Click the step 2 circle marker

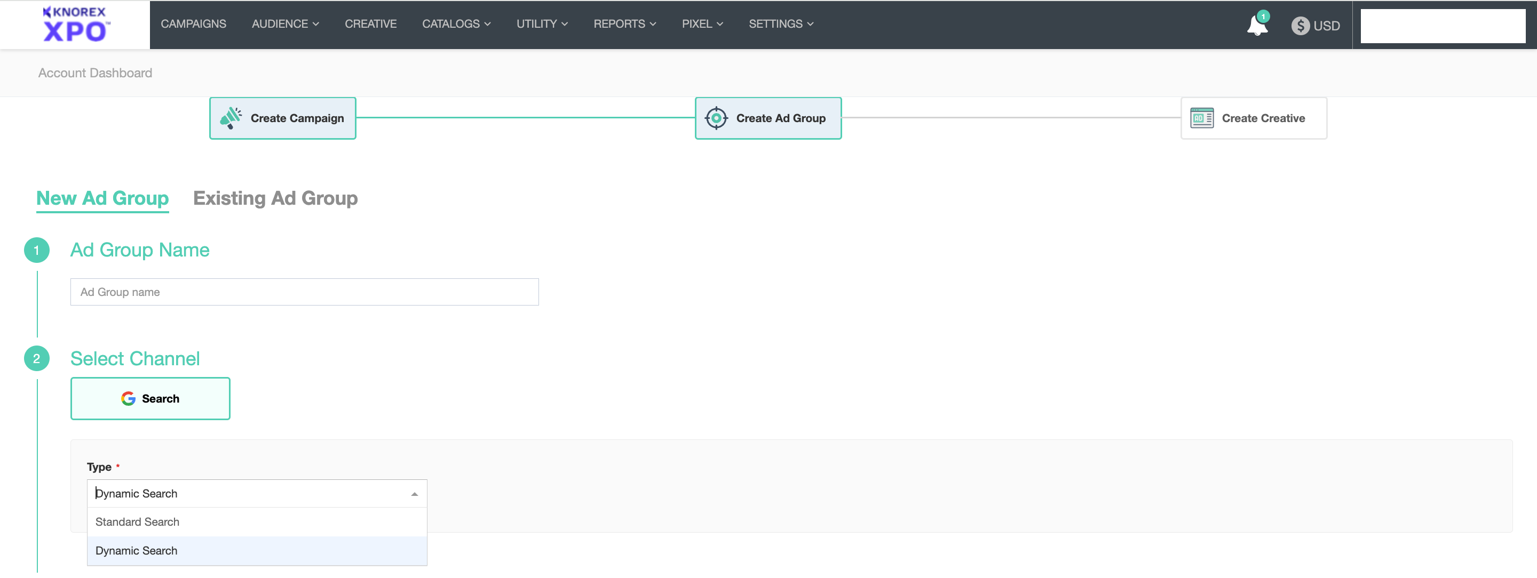[x=36, y=359]
